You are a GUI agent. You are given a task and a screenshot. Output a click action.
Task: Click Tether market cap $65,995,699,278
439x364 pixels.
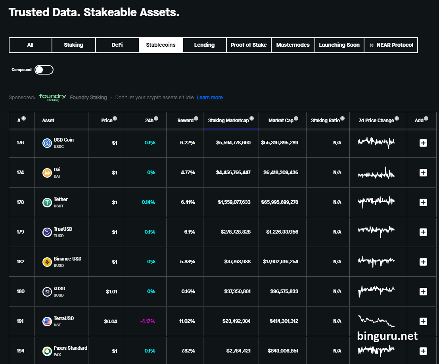click(280, 202)
